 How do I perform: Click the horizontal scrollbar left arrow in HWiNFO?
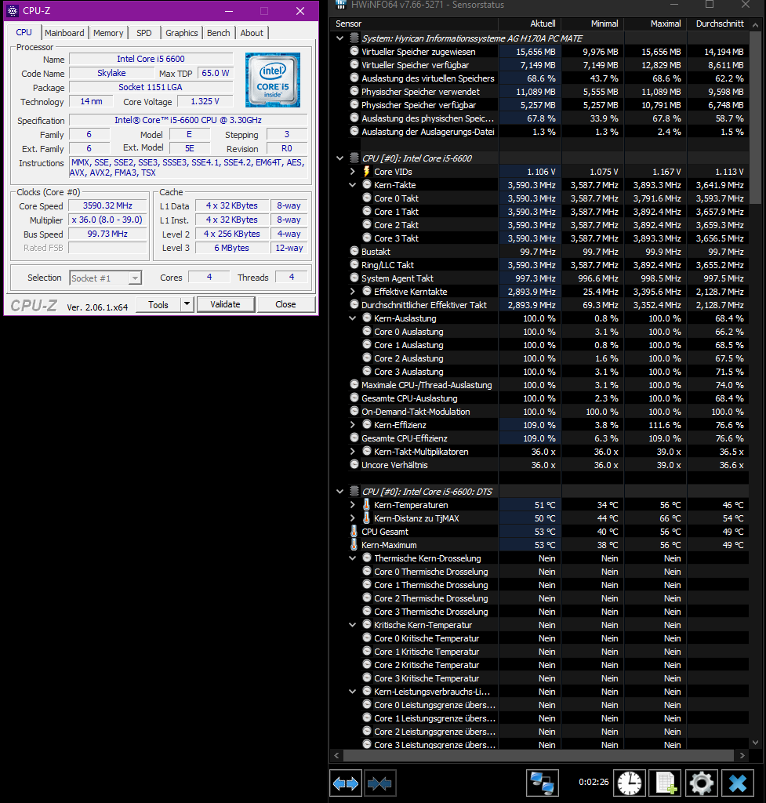click(336, 755)
